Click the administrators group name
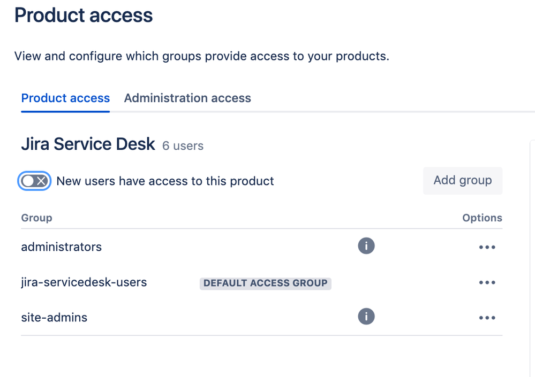Screen dimensions: 535x377 coord(62,247)
